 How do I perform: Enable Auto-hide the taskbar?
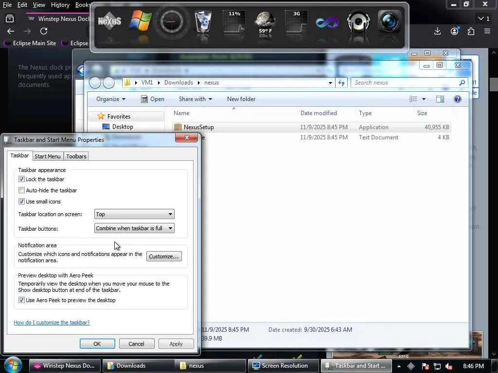click(x=21, y=190)
